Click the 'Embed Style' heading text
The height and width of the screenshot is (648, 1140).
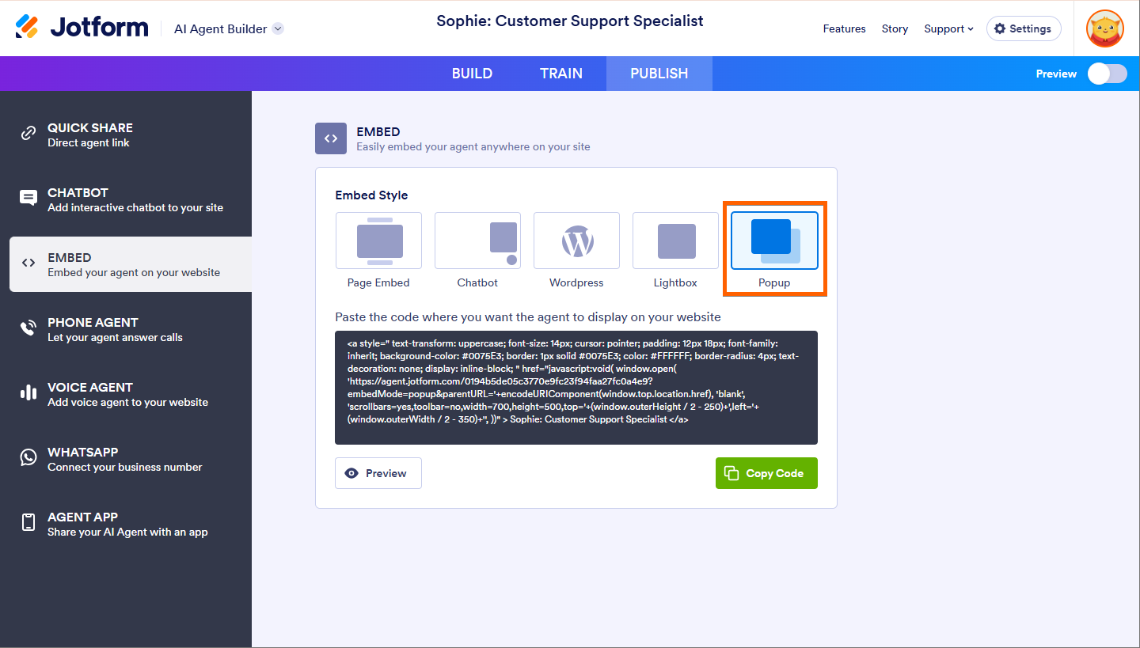(371, 195)
